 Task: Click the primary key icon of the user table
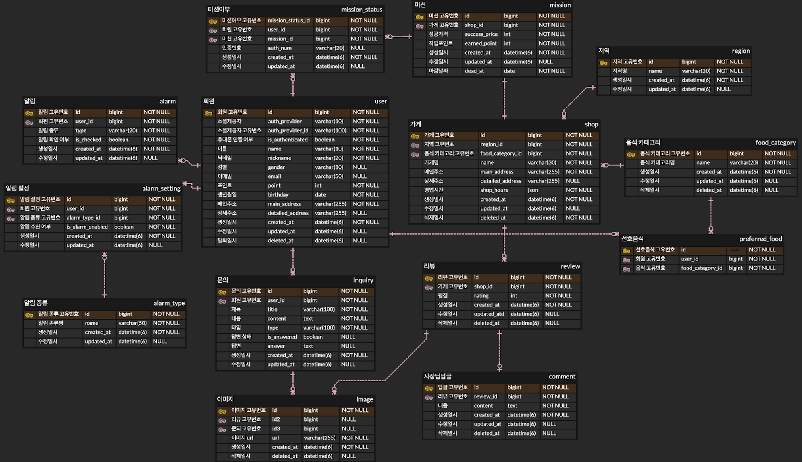point(208,113)
